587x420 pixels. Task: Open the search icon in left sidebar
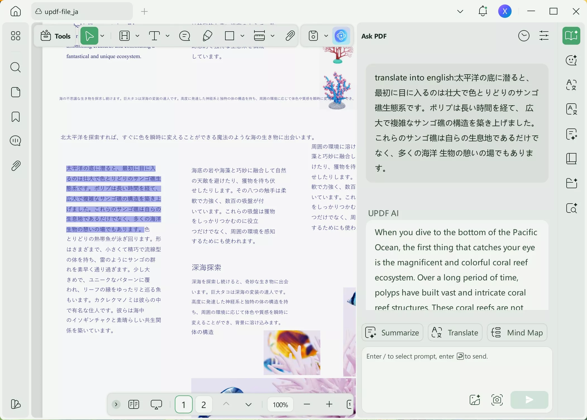click(16, 67)
